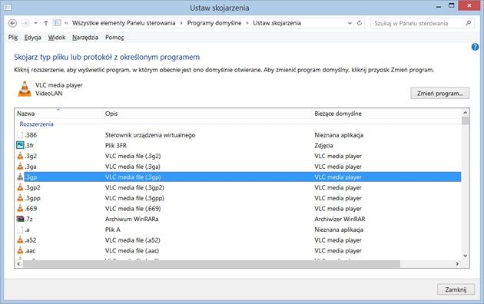Select the .3ga VLC cone icon
This screenshot has height=304, width=484.
[x=20, y=167]
